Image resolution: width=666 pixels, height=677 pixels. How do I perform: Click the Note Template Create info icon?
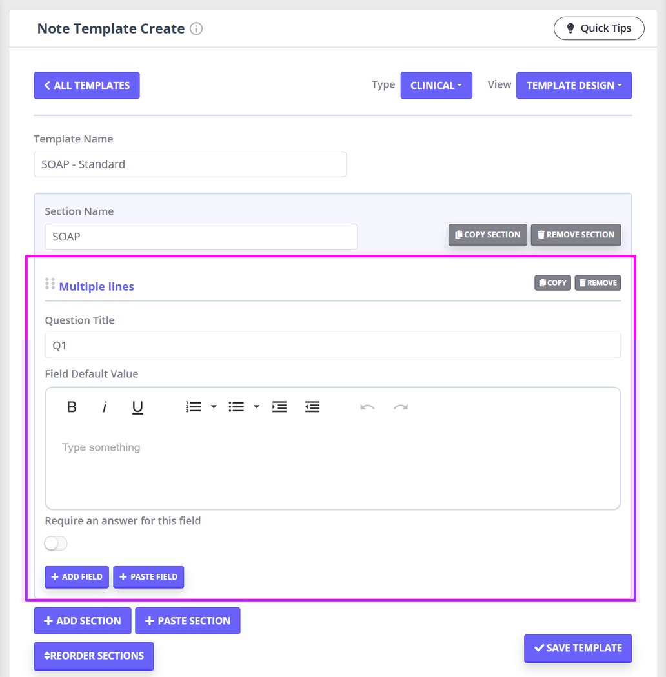[x=196, y=28]
